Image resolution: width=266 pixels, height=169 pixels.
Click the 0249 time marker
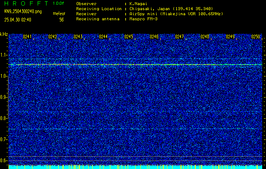(230, 37)
